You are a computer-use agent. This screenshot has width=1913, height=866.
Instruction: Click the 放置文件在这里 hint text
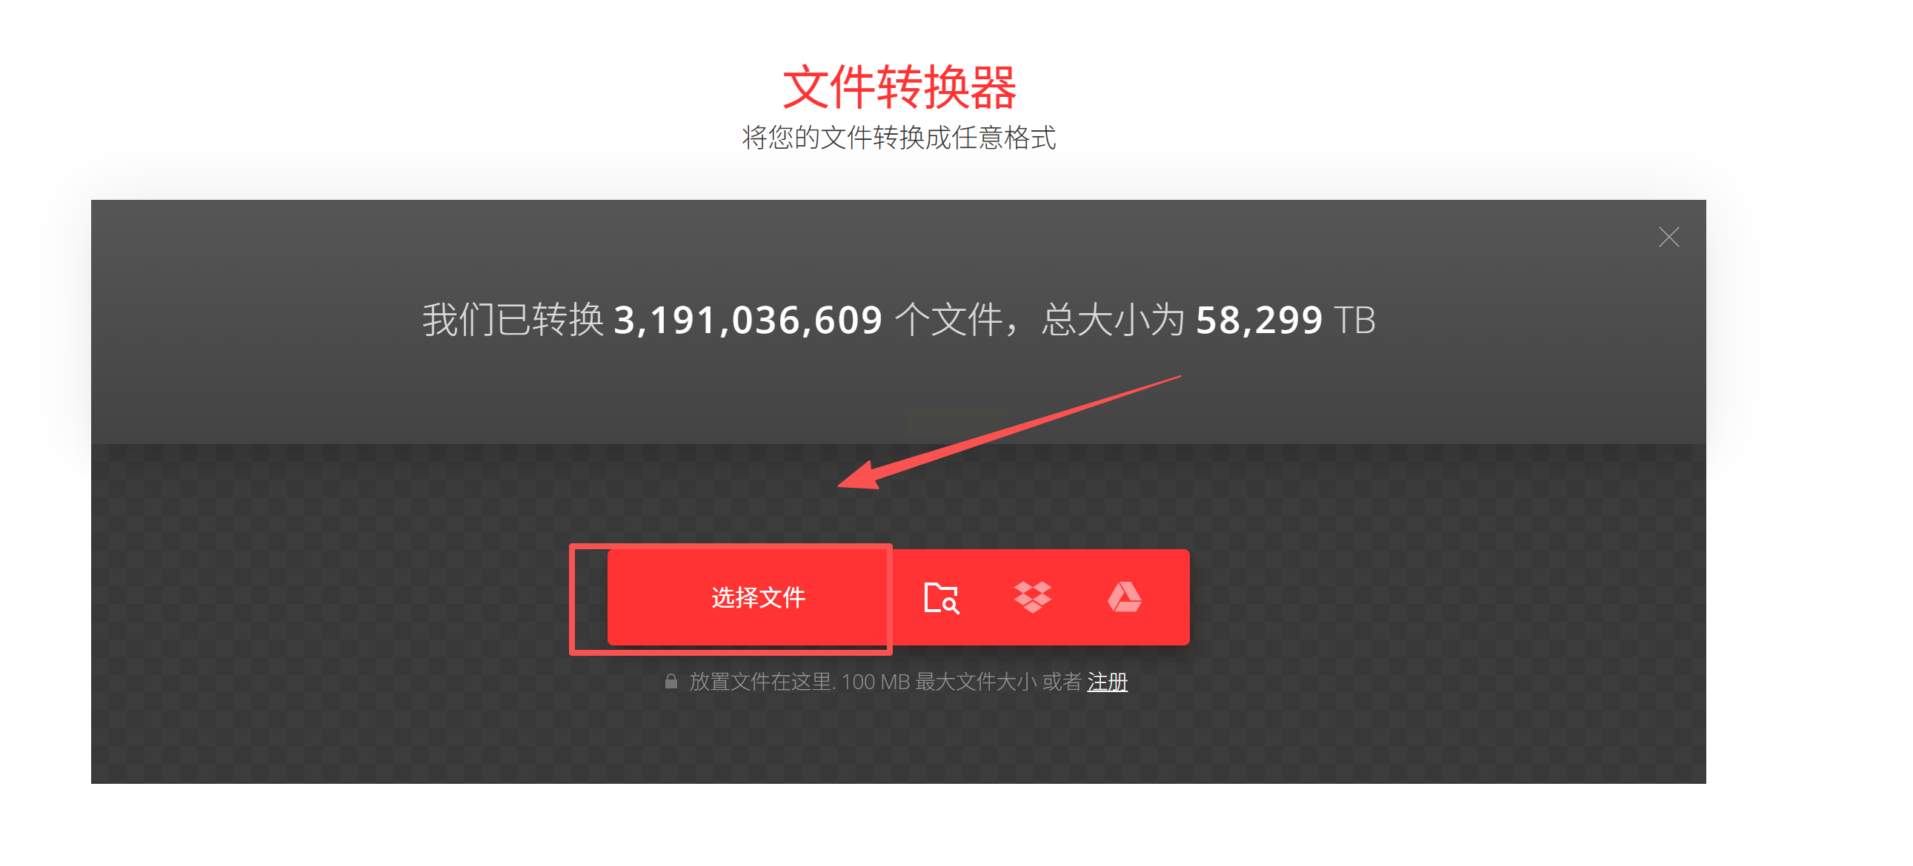point(760,681)
